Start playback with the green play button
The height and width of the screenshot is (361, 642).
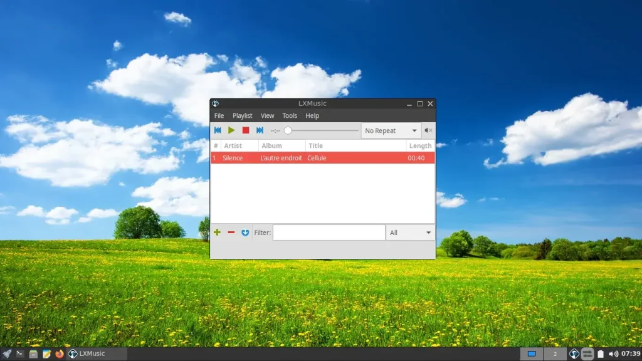pos(231,130)
